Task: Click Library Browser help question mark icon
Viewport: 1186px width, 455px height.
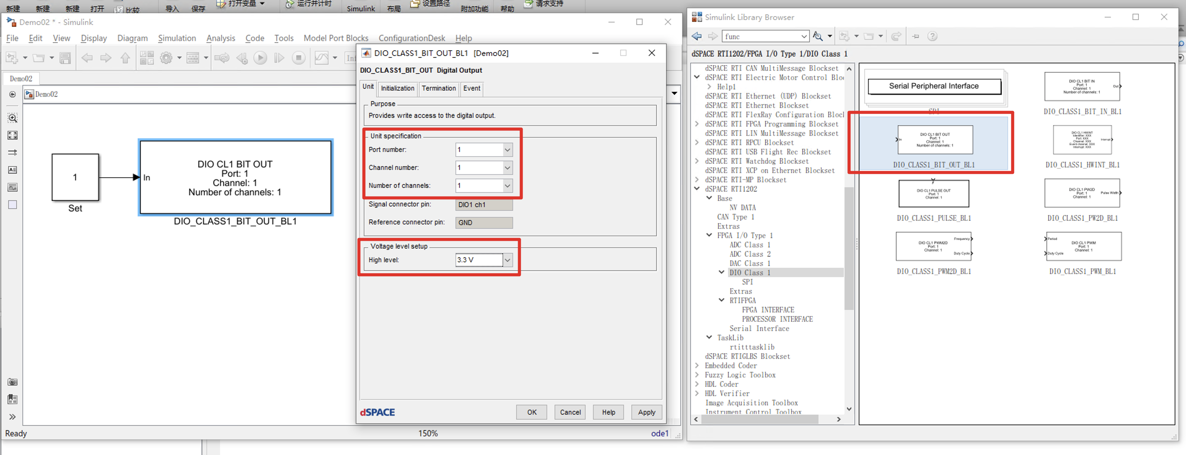Action: [932, 36]
